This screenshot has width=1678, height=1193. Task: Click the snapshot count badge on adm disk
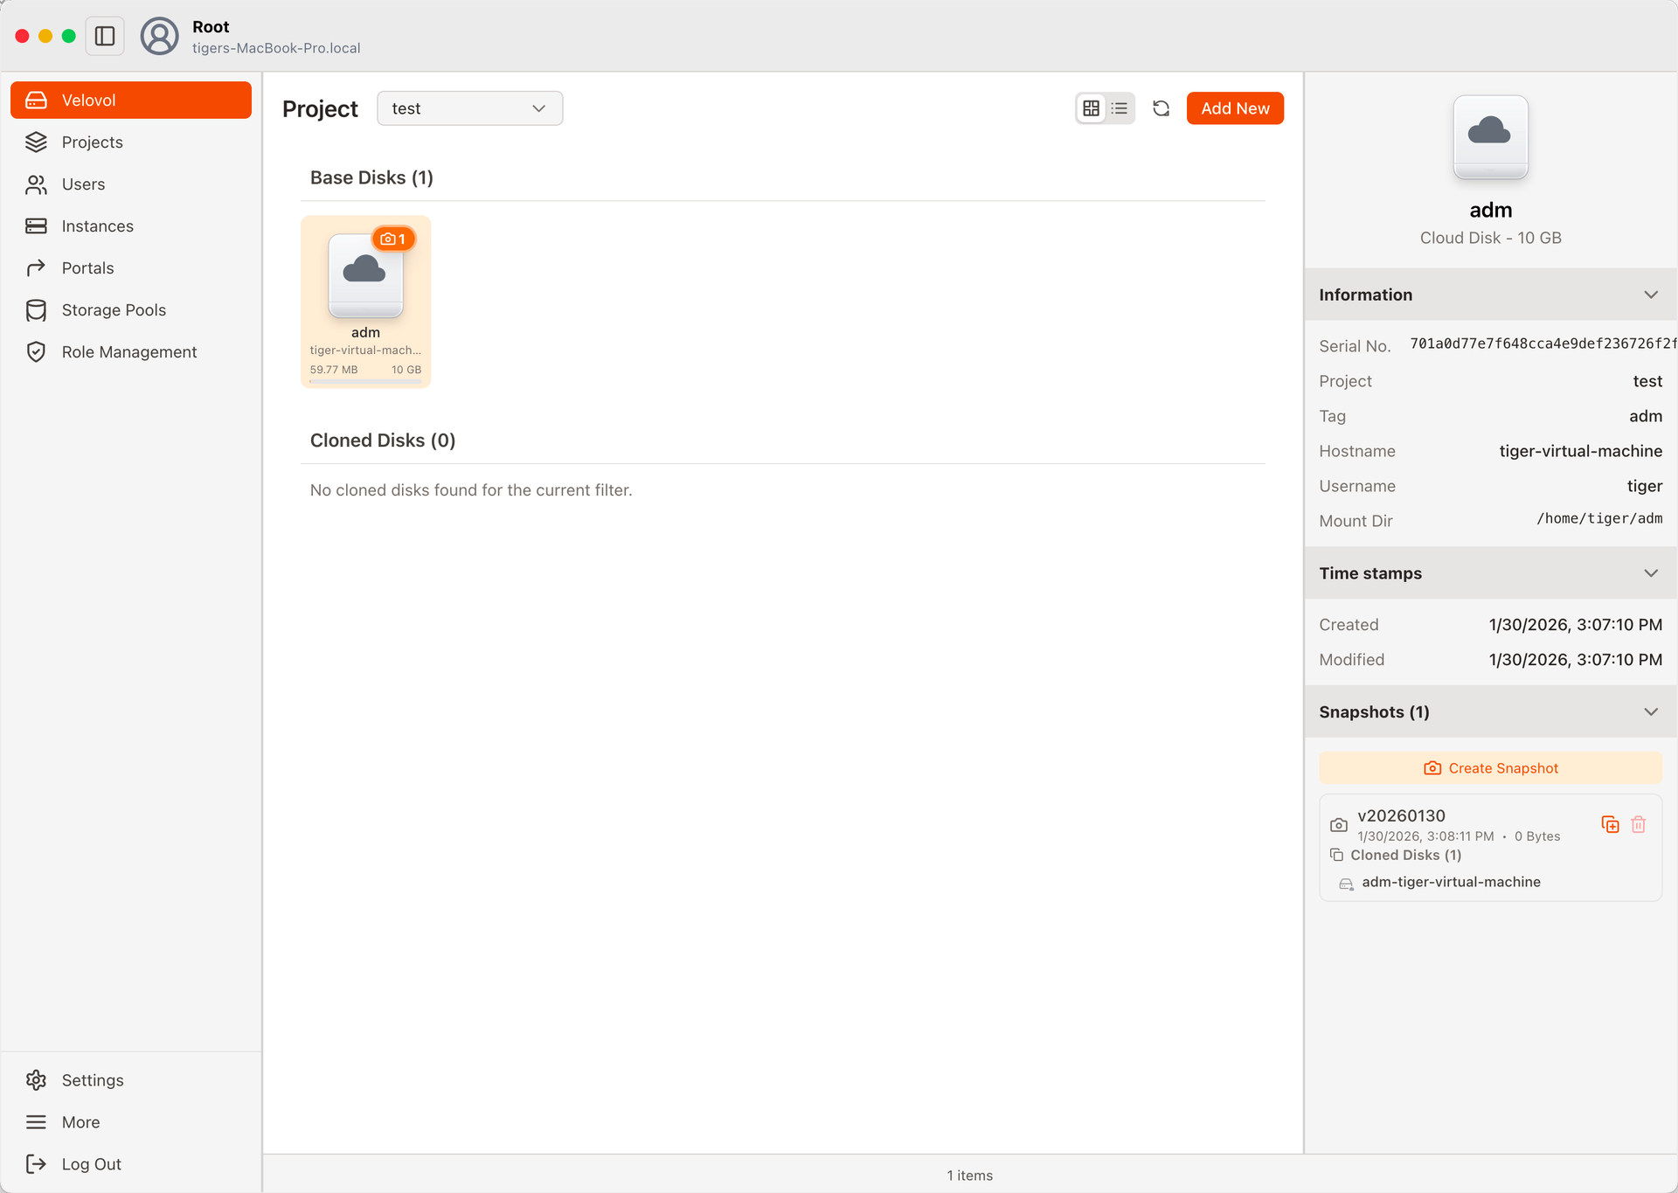click(x=393, y=239)
